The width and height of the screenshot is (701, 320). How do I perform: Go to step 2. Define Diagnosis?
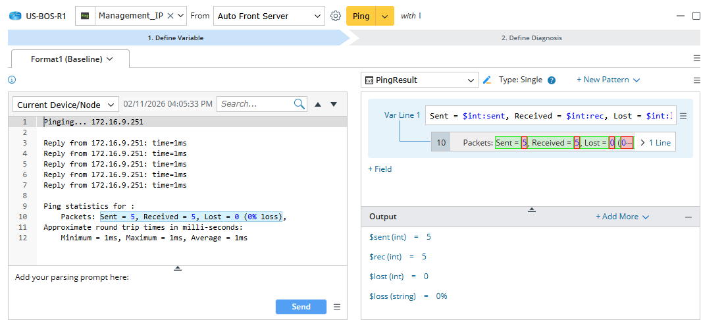(x=531, y=38)
